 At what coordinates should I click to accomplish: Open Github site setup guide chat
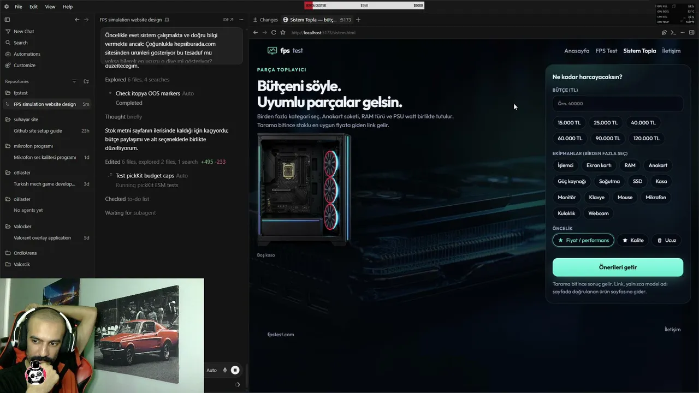point(47,131)
